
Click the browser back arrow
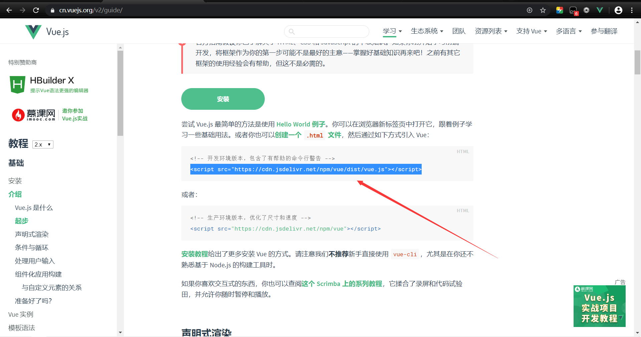9,10
